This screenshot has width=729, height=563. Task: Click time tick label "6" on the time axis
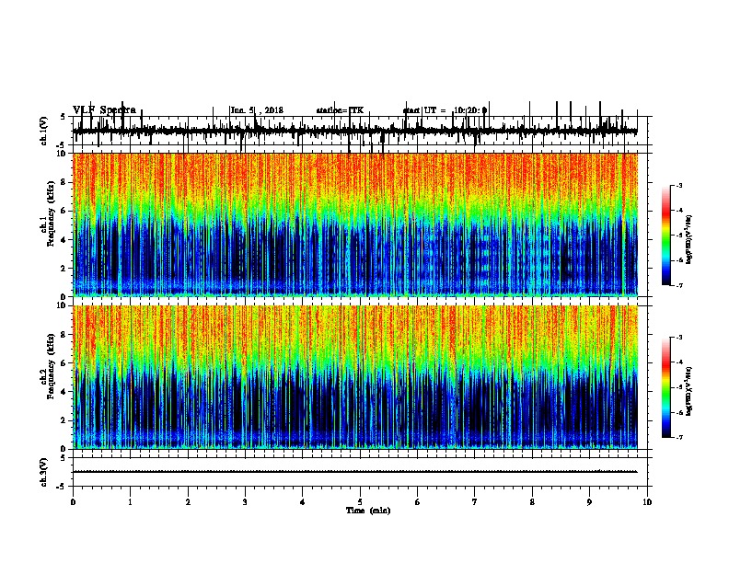pyautogui.click(x=418, y=502)
